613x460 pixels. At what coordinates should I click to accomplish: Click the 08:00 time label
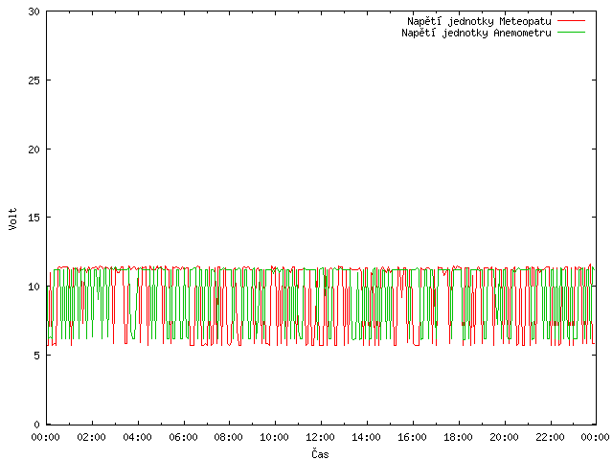point(228,437)
